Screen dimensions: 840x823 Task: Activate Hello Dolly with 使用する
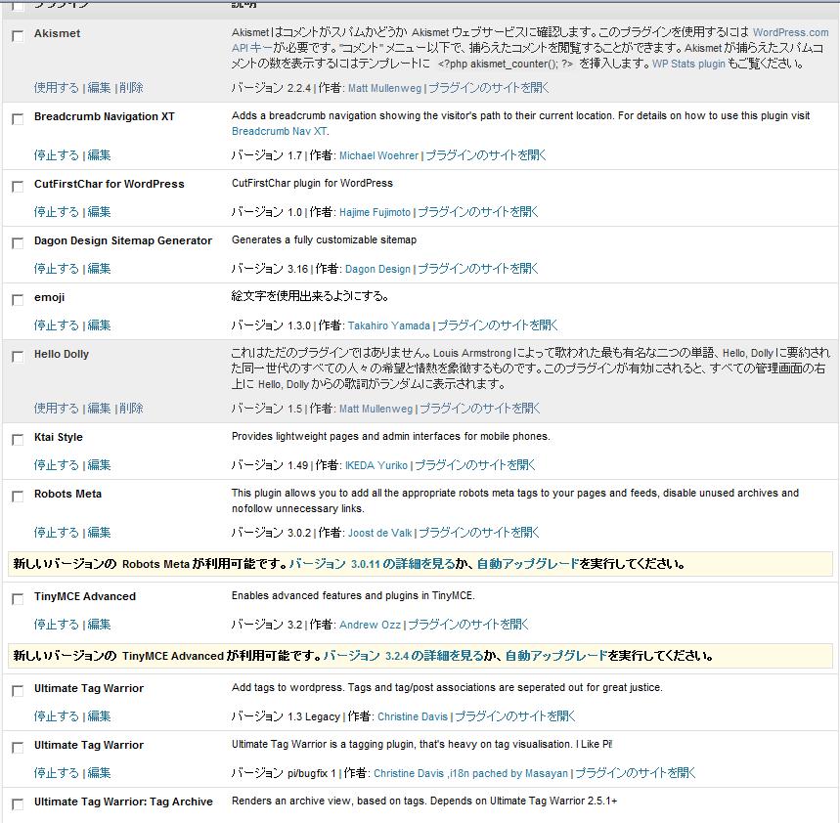(x=57, y=409)
